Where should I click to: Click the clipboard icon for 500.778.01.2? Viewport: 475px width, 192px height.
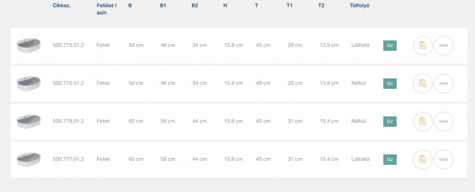coord(423,121)
